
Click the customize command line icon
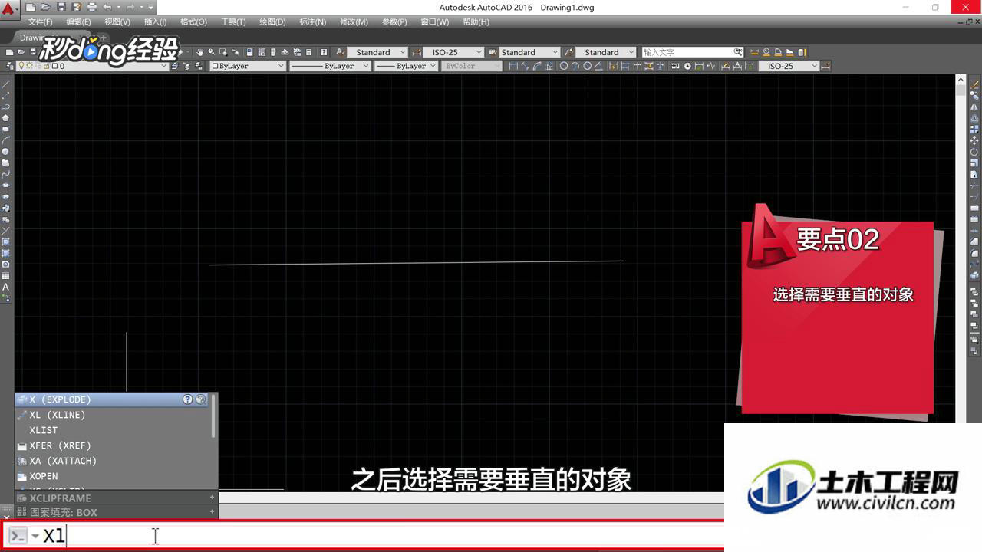pos(18,536)
